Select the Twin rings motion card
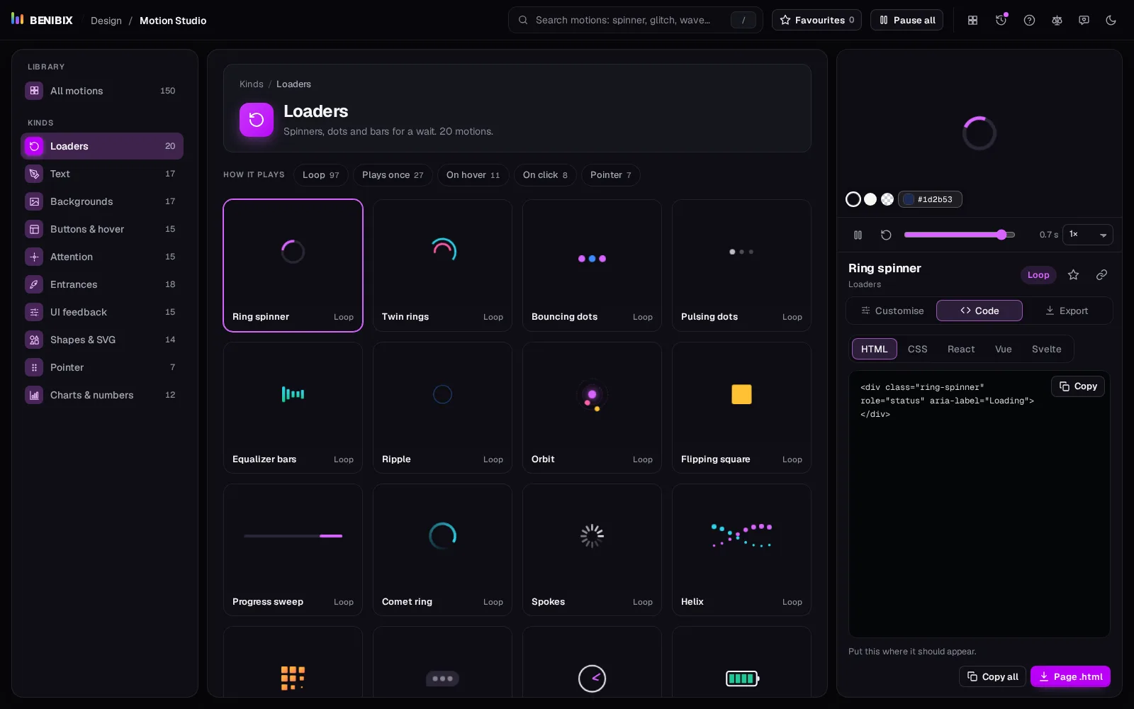 coord(442,265)
